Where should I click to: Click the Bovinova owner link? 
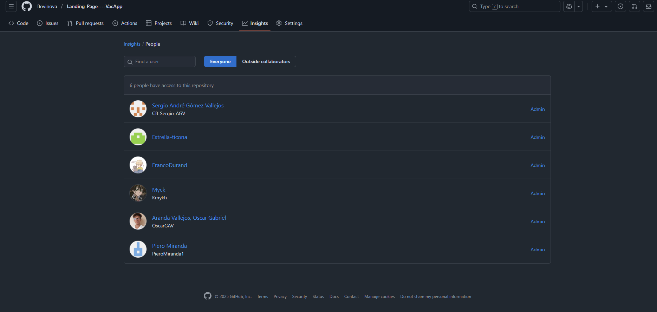[47, 6]
